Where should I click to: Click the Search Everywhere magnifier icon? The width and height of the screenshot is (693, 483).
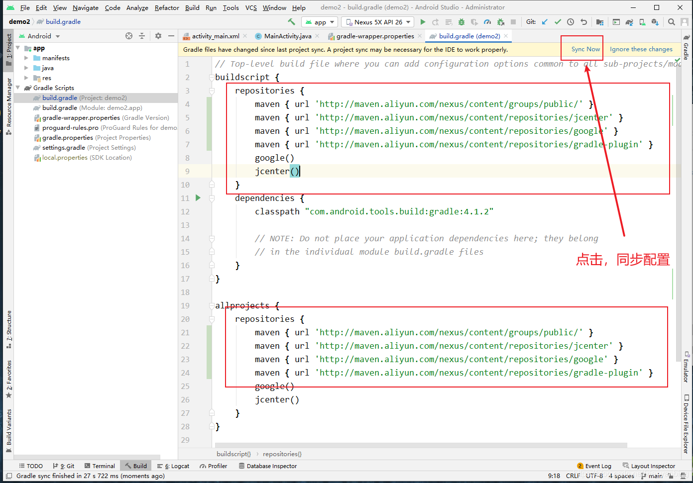click(672, 22)
